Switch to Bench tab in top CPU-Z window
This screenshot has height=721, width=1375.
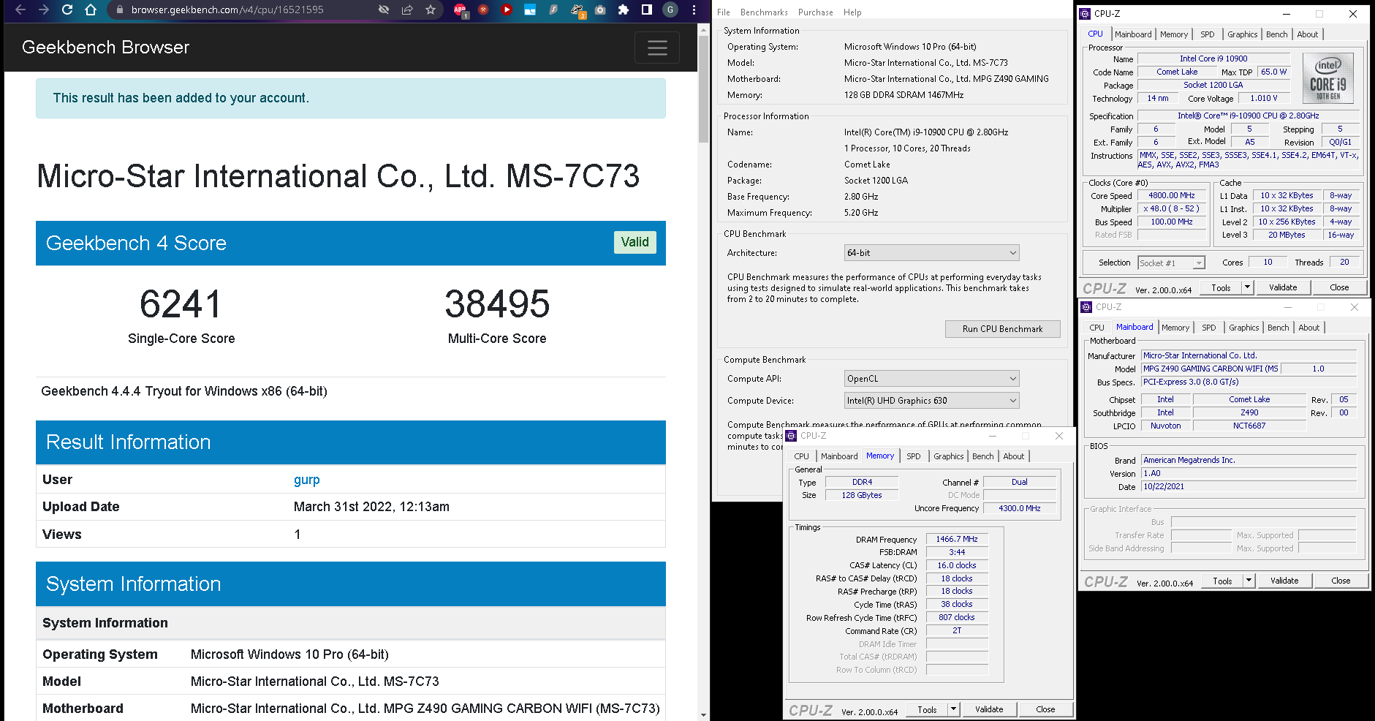[1277, 34]
